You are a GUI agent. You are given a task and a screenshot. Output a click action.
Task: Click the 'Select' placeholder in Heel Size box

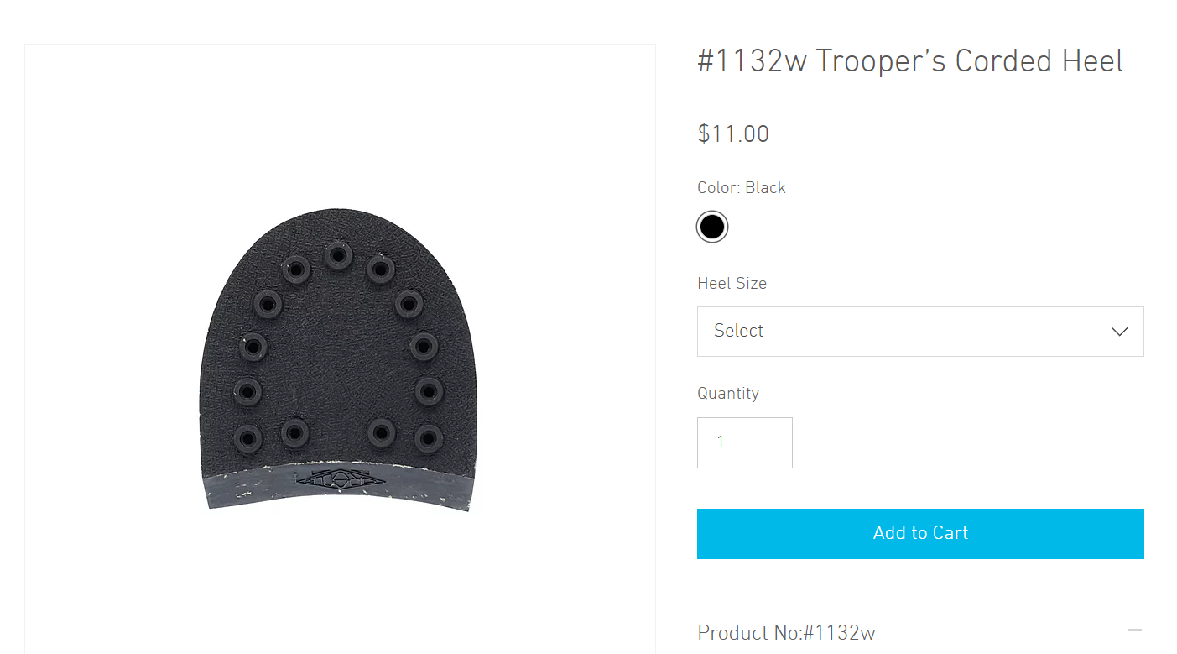click(x=738, y=331)
